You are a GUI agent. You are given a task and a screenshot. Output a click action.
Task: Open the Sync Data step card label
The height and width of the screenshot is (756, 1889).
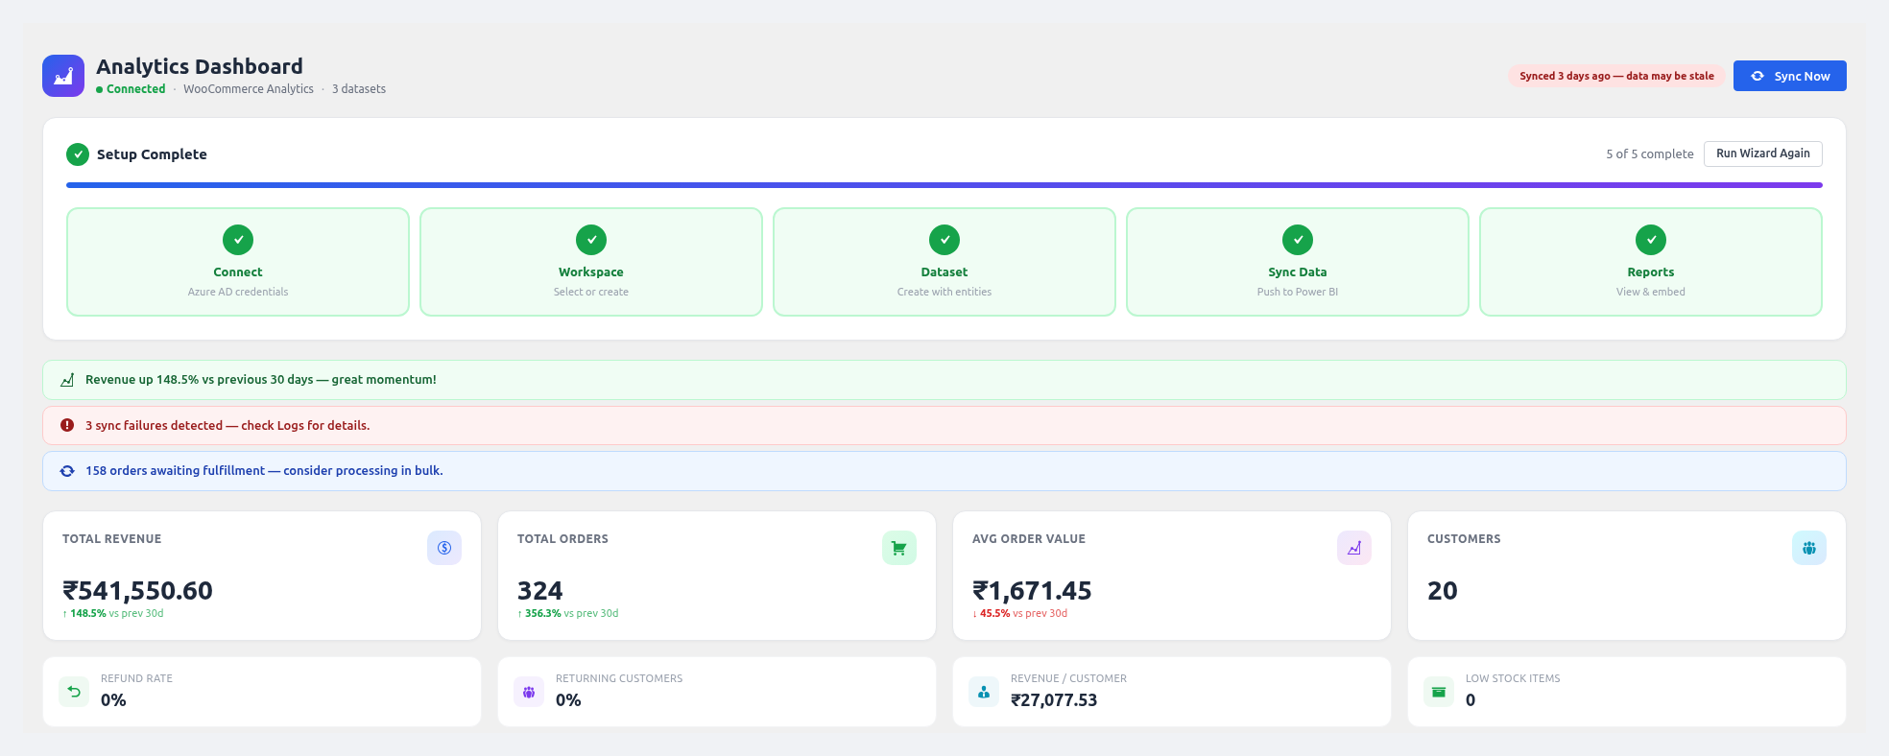1298,272
